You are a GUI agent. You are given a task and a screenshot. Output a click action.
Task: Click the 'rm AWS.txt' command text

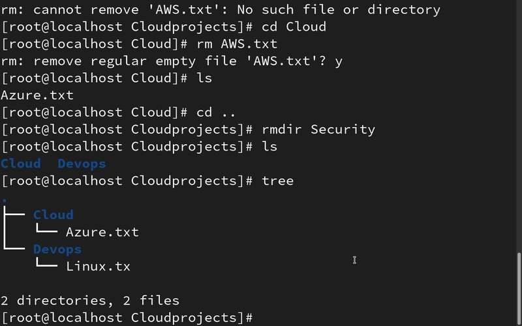coord(237,44)
